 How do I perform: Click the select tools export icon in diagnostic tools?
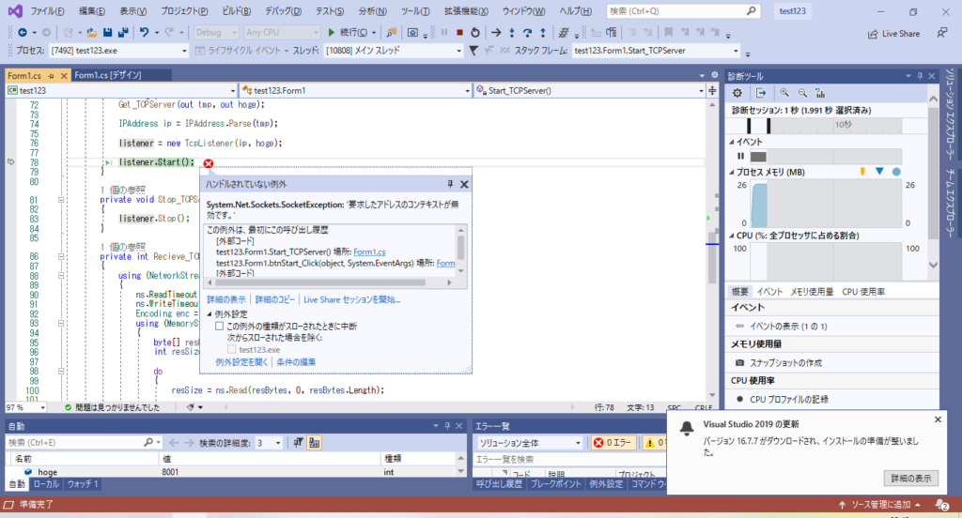[761, 93]
